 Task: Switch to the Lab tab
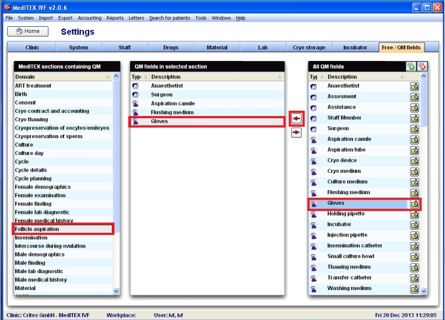click(263, 47)
